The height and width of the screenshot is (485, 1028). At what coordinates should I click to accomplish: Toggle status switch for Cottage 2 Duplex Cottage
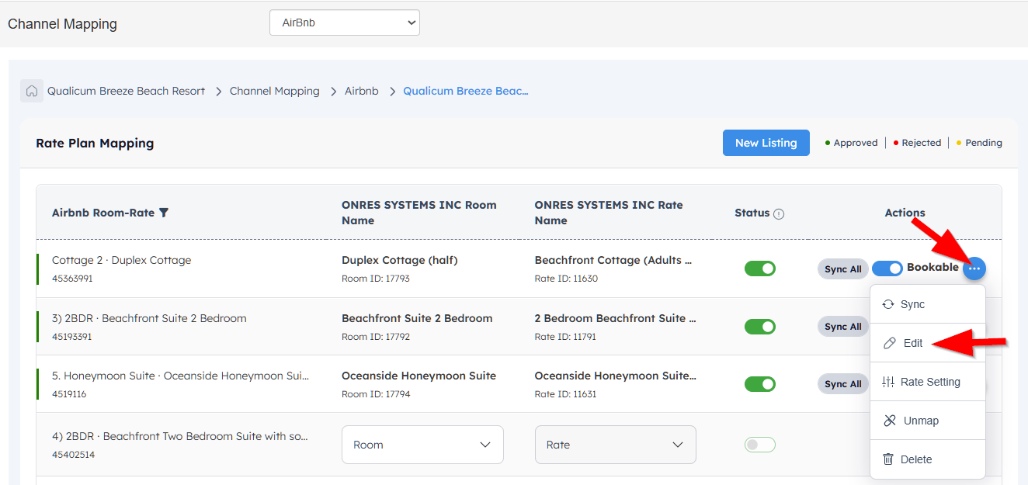[760, 268]
